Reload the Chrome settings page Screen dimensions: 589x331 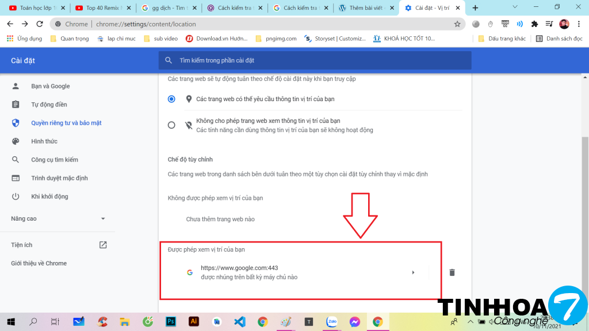[x=40, y=24]
